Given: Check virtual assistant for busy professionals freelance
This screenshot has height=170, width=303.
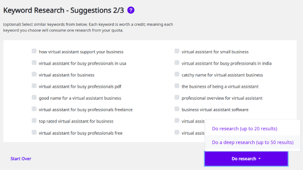Looking at the screenshot, I should click(34, 109).
